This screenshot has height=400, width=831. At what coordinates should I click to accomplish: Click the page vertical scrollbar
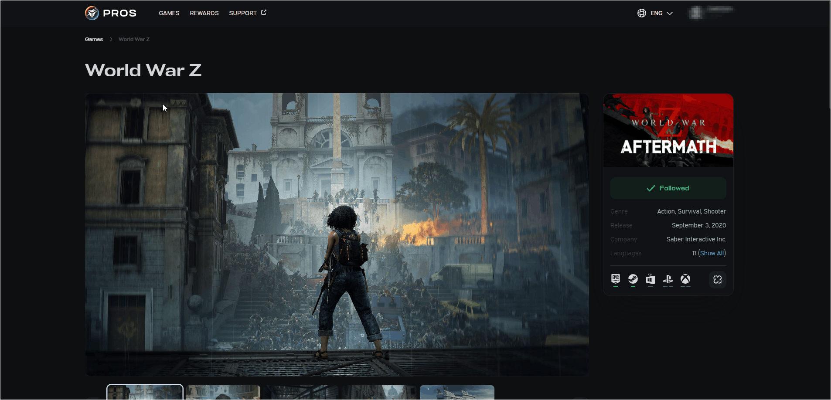(x=829, y=54)
